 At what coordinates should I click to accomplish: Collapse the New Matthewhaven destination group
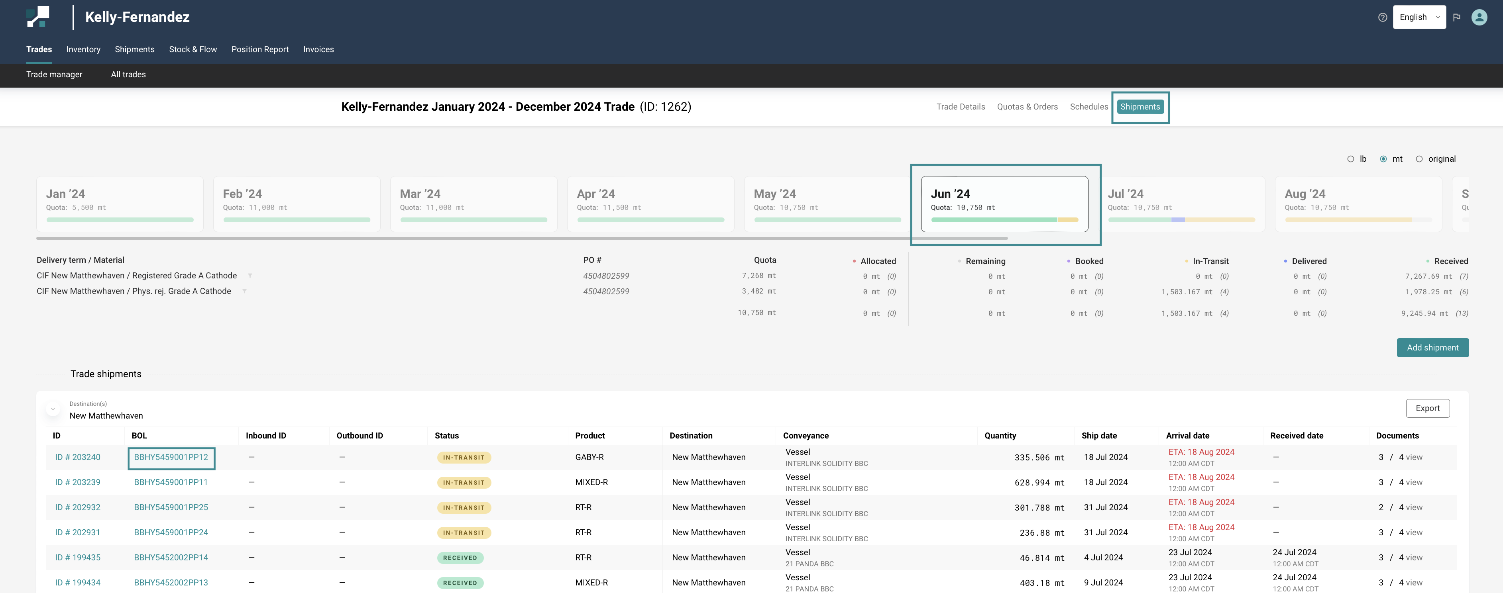53,409
